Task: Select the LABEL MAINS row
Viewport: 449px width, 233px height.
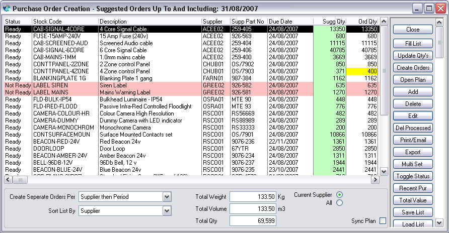Action: pyautogui.click(x=191, y=92)
